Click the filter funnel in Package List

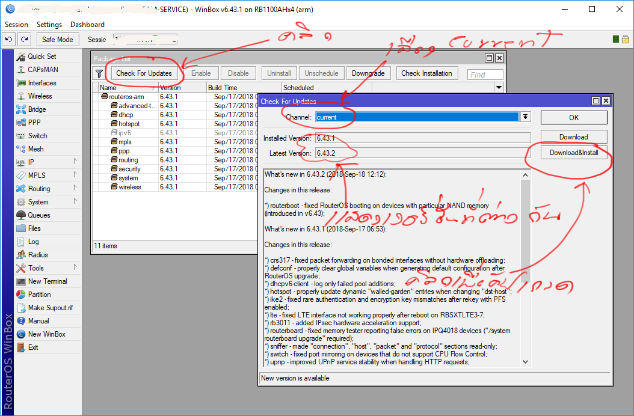coord(99,73)
